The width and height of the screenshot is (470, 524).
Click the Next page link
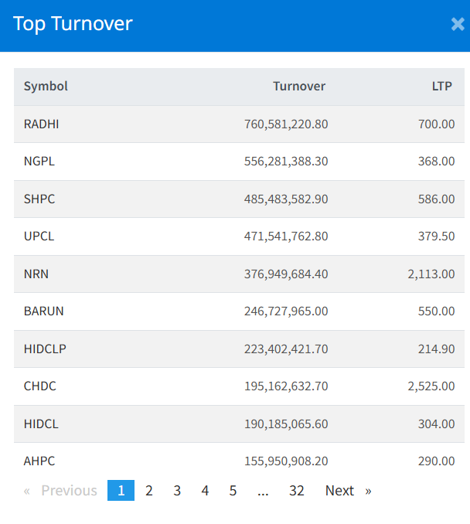pyautogui.click(x=347, y=491)
